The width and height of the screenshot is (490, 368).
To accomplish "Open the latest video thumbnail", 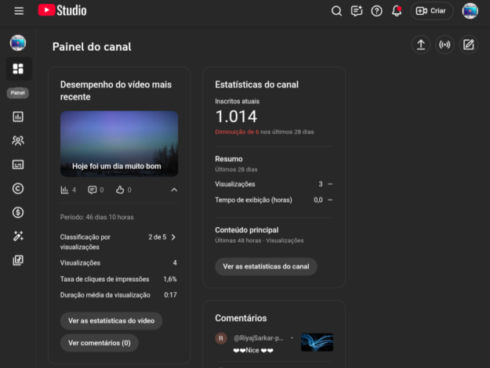I will pyautogui.click(x=119, y=143).
